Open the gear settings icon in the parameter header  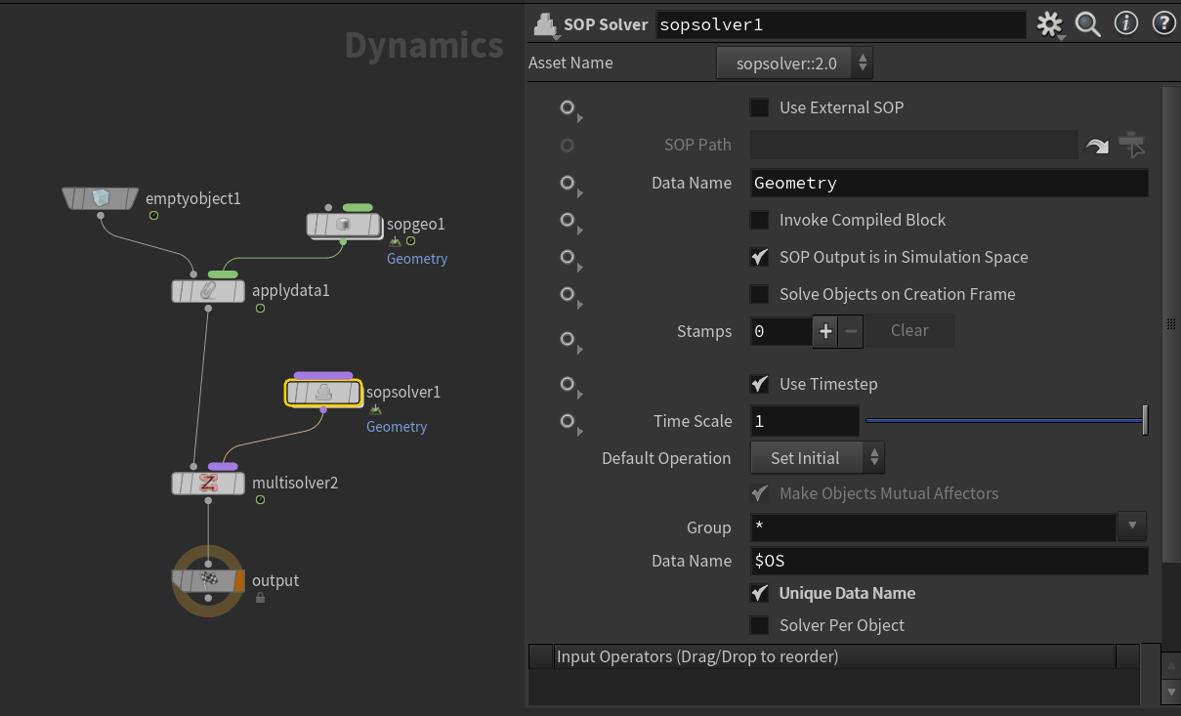pyautogui.click(x=1049, y=24)
